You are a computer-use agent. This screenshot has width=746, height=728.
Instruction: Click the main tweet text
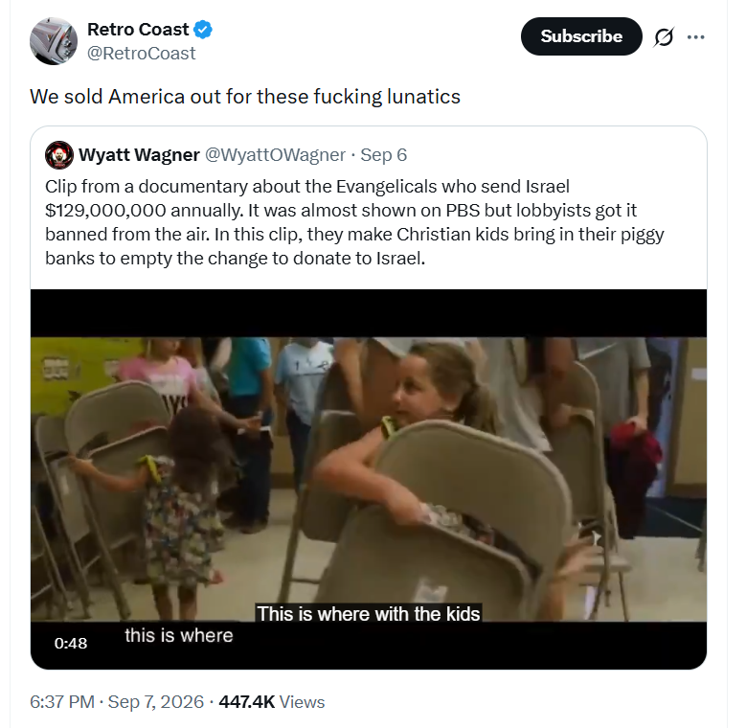click(245, 97)
